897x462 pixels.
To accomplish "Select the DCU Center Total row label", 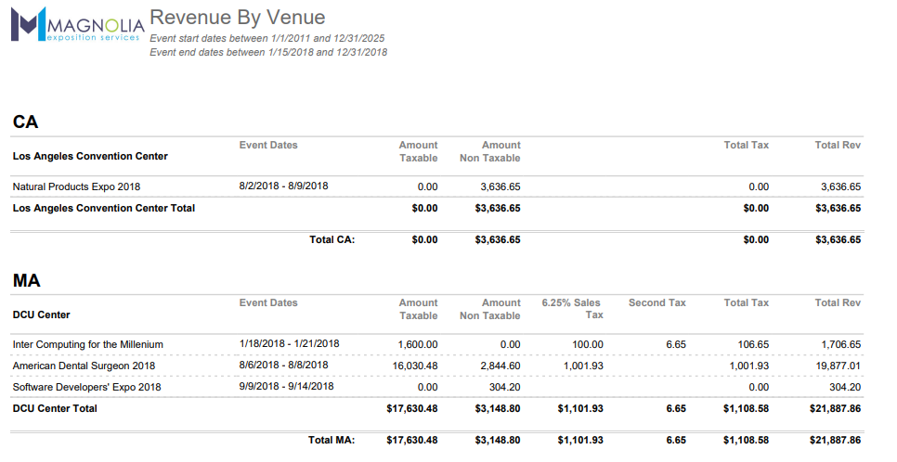I will [54, 408].
